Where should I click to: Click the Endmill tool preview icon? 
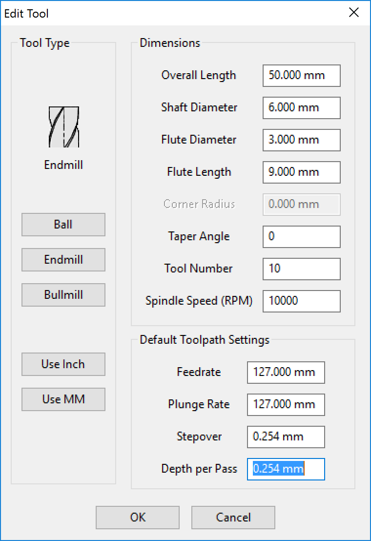tap(64, 127)
